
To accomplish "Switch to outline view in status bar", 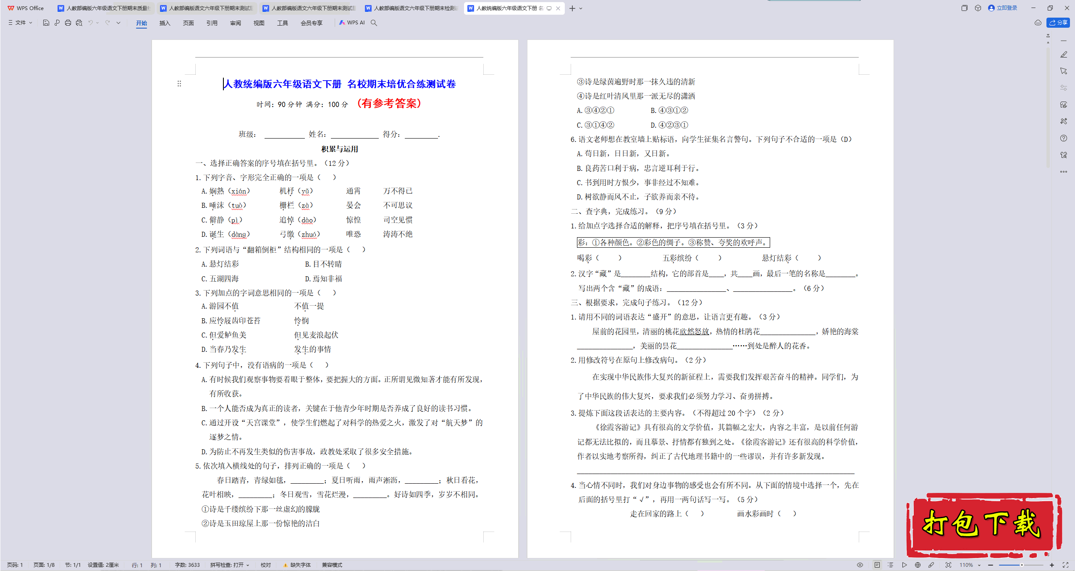I will pyautogui.click(x=891, y=565).
